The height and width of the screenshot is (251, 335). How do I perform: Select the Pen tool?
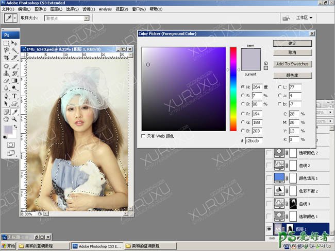coord(6,96)
